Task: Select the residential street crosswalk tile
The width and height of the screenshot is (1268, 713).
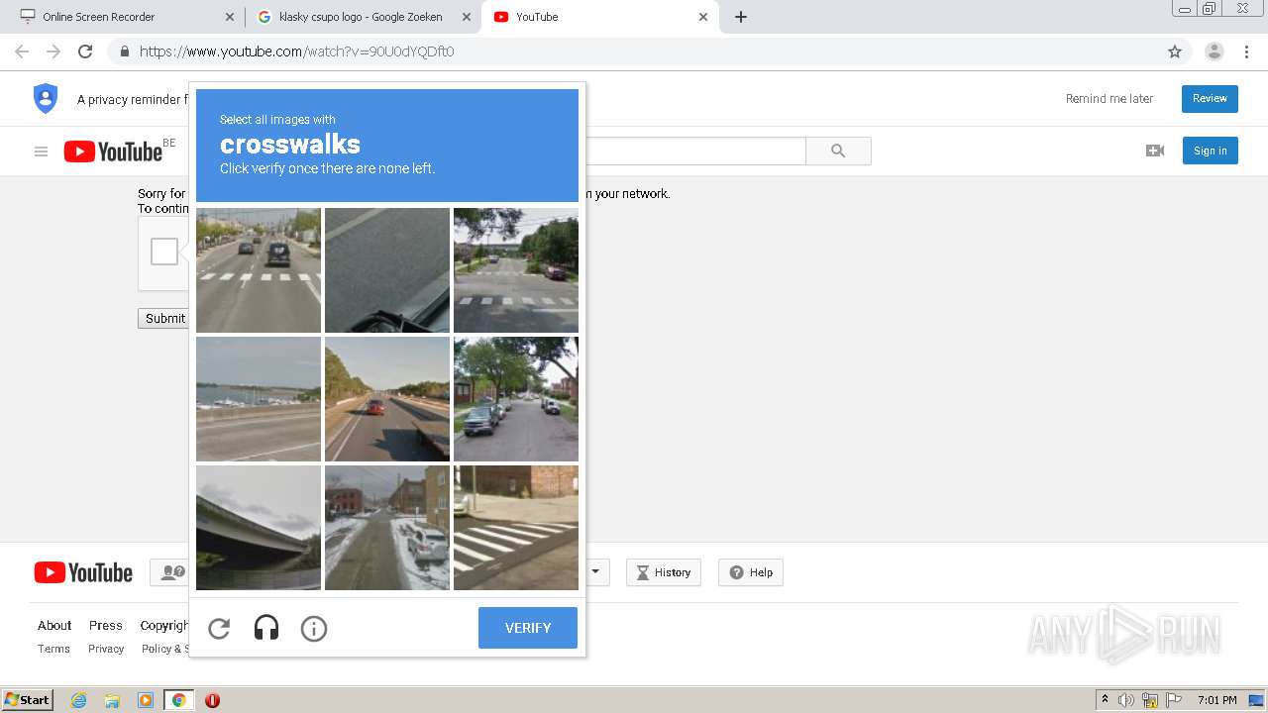Action: click(516, 270)
